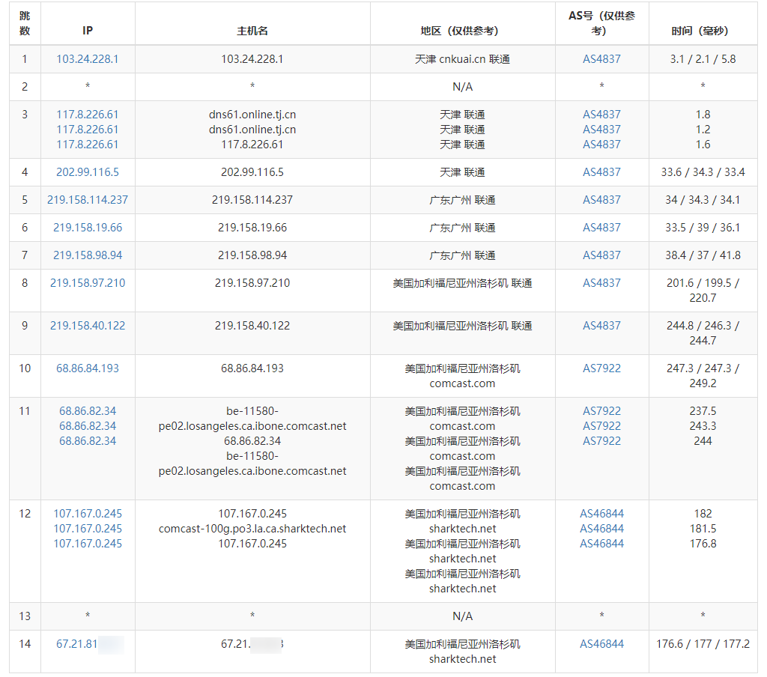Open the 219.158.97.210 IP link
This screenshot has width=767, height=677.
coord(88,283)
